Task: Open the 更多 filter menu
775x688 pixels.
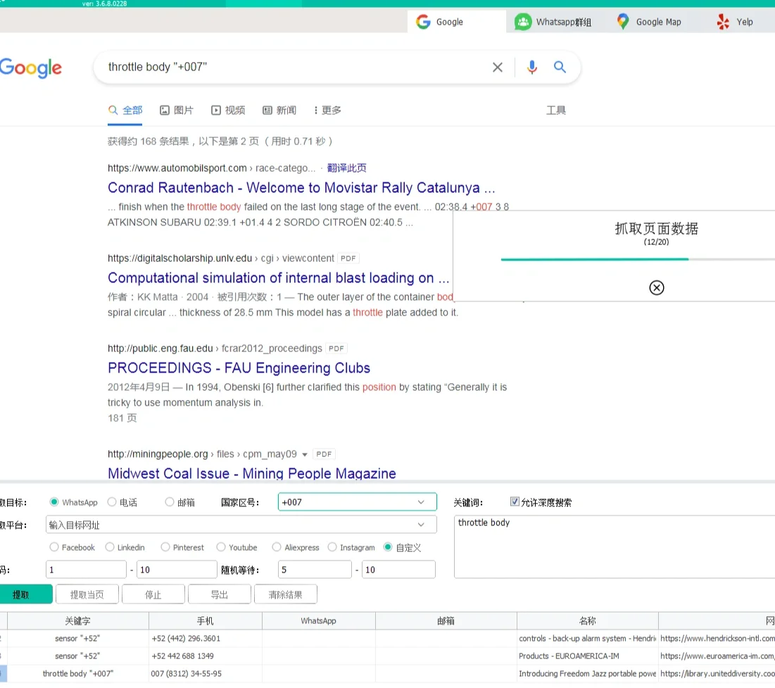Action: click(327, 111)
